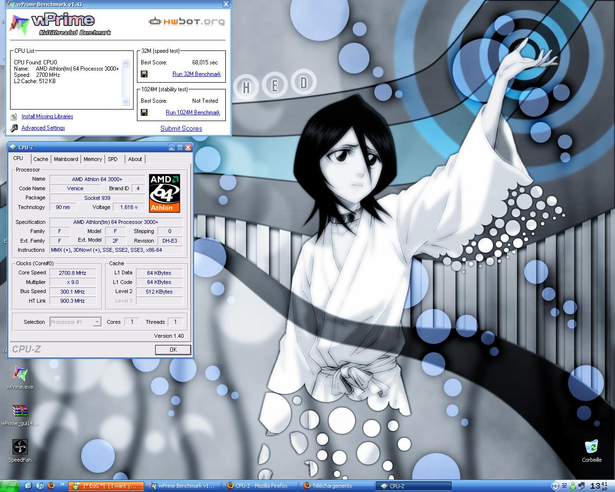
Task: Click the messenger icon in system tray
Action: pyautogui.click(x=573, y=486)
